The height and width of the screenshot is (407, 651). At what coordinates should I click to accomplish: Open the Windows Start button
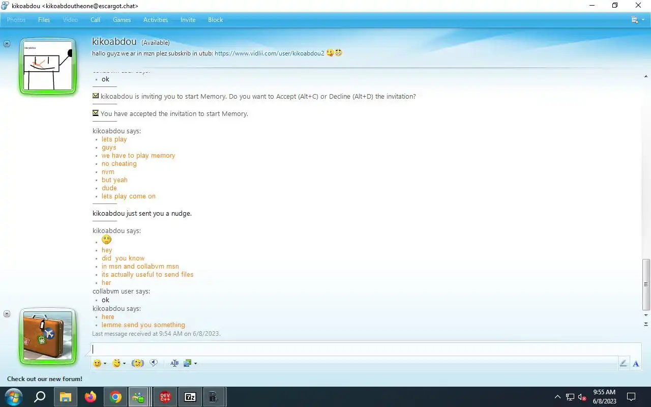(13, 397)
